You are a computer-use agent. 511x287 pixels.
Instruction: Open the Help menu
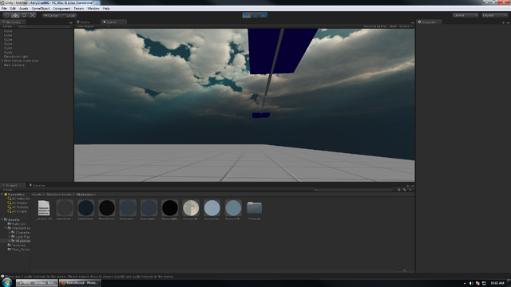pos(106,9)
